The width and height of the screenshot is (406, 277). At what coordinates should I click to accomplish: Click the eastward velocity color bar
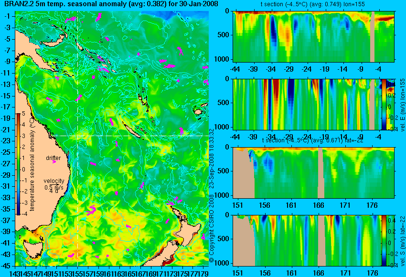[384, 105]
